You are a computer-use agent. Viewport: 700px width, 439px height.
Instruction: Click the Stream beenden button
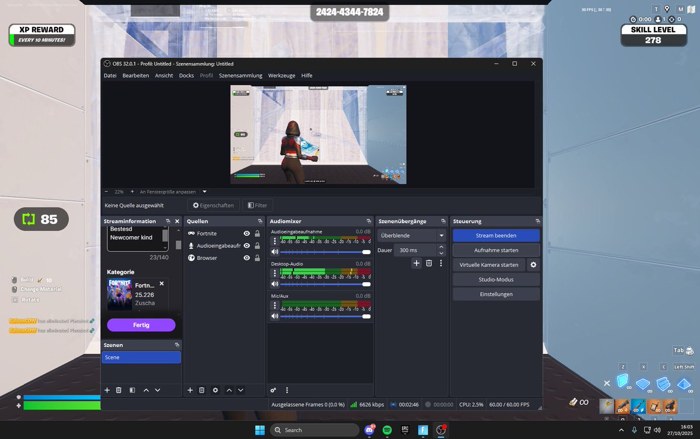click(496, 236)
